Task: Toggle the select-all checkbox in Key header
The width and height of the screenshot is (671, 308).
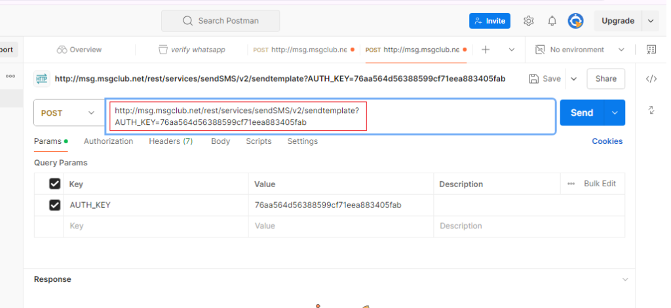Action: [x=54, y=184]
